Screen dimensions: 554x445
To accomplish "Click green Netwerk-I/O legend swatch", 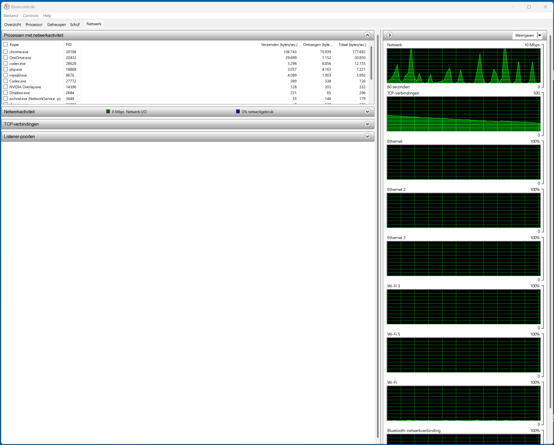I will (x=108, y=112).
